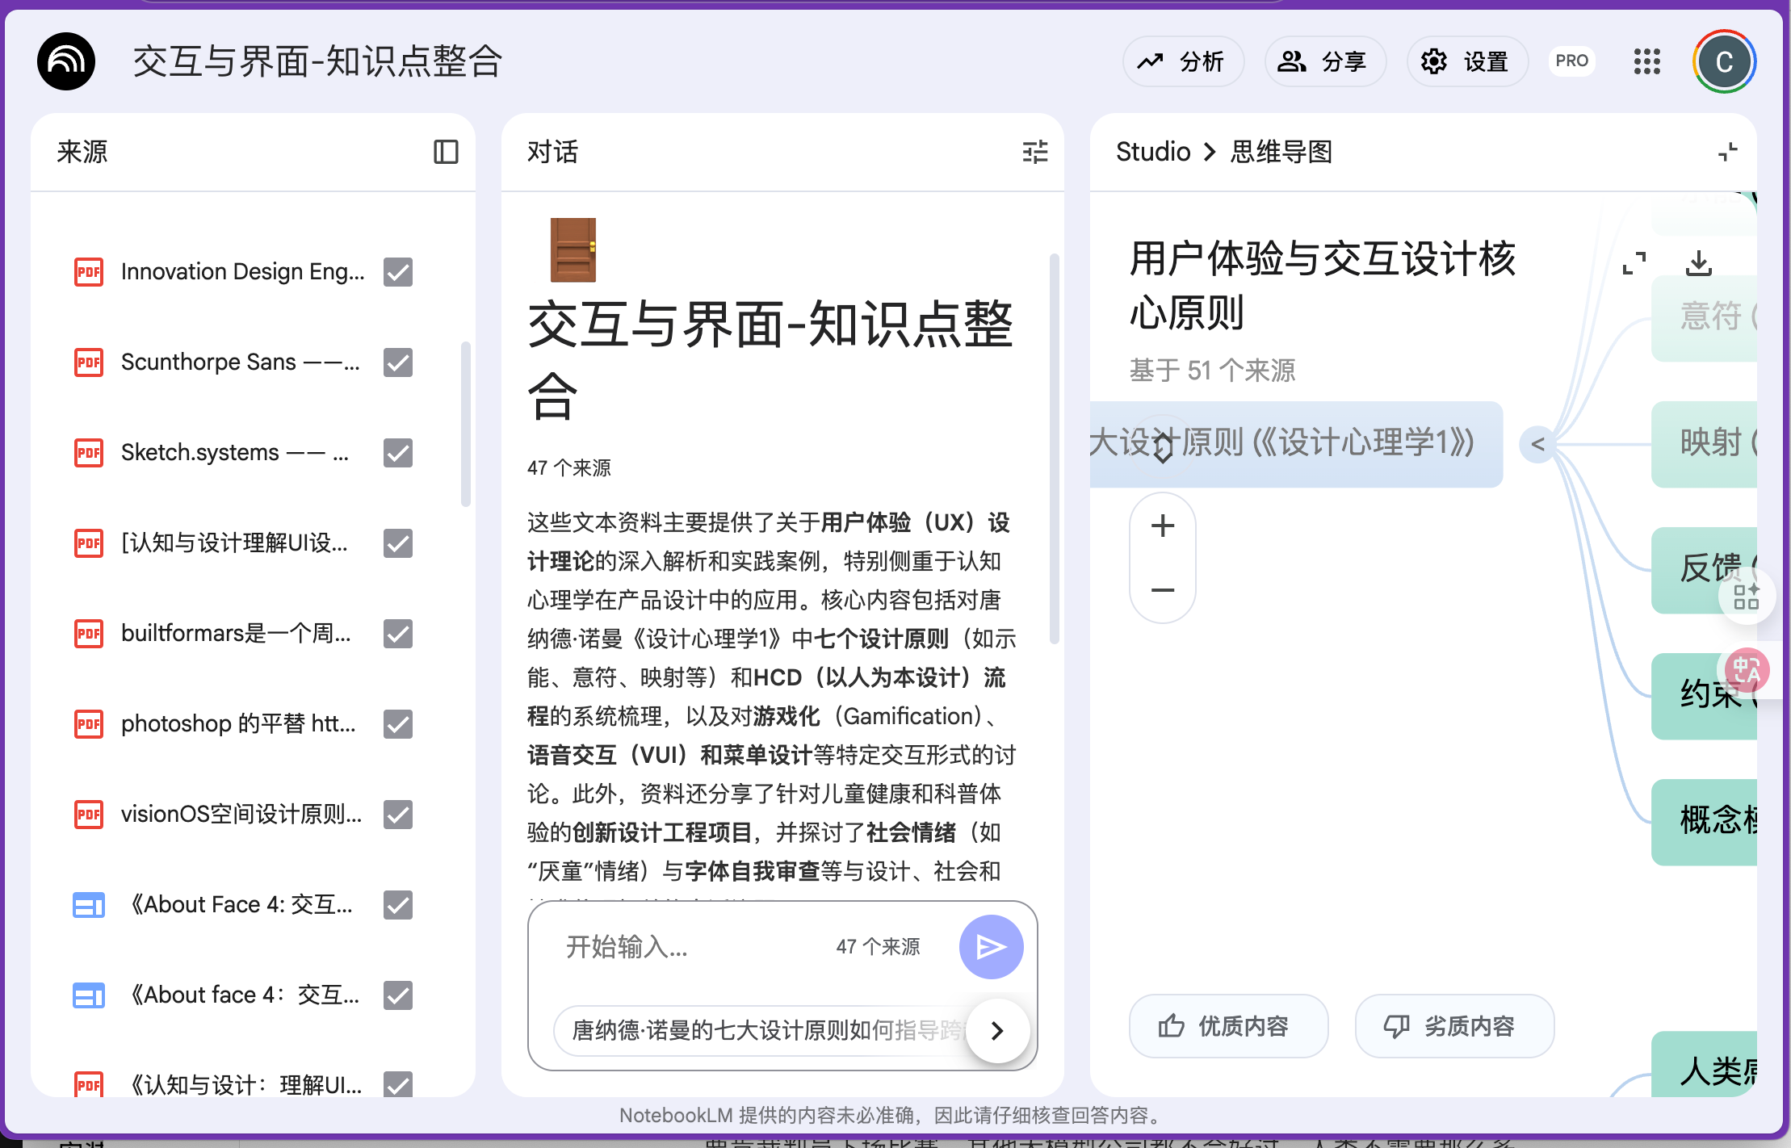
Task: Collapse the sources panel with the sidebar icon
Action: [x=446, y=152]
